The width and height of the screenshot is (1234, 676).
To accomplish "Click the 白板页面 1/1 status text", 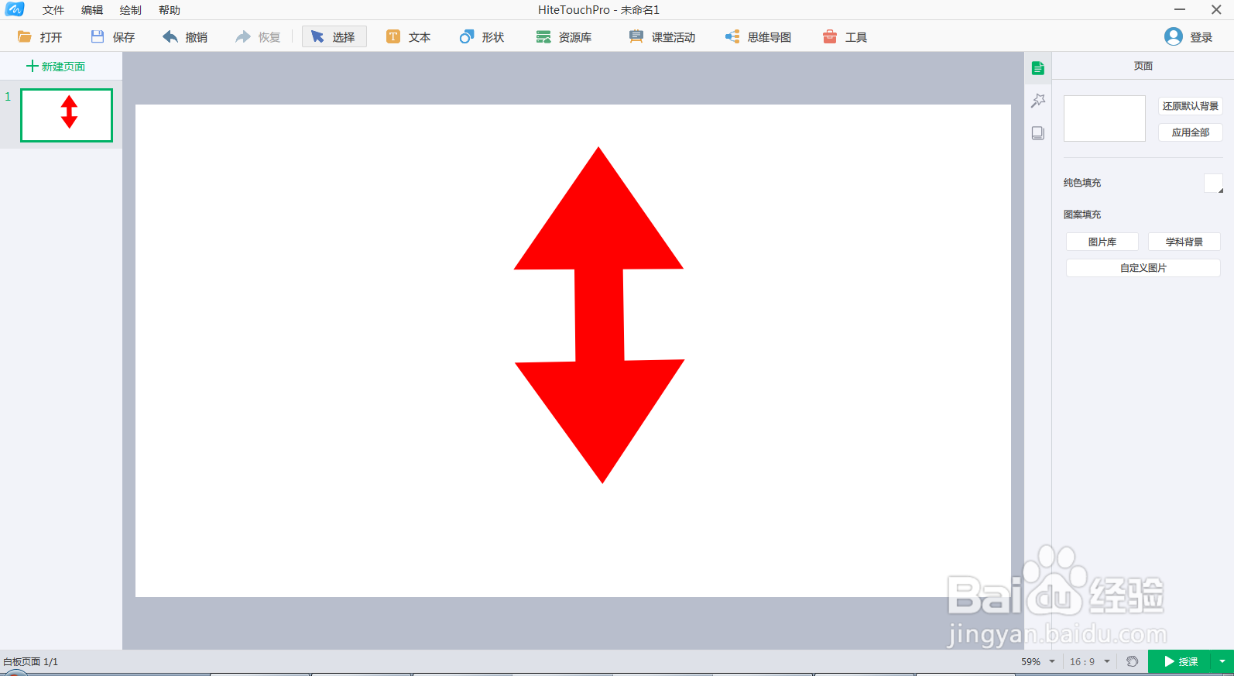I will tap(30, 662).
